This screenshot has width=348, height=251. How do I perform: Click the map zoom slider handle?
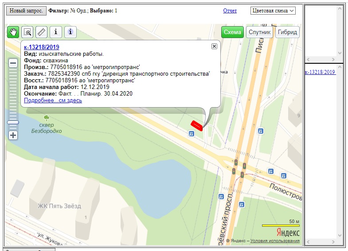click(x=13, y=122)
